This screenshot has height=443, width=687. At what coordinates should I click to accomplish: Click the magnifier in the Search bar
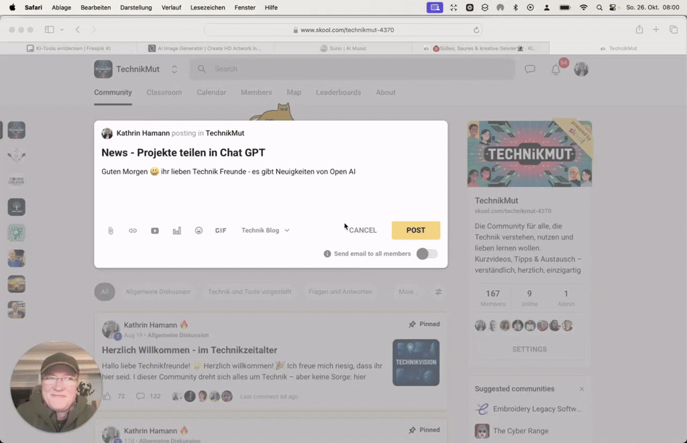pyautogui.click(x=201, y=69)
